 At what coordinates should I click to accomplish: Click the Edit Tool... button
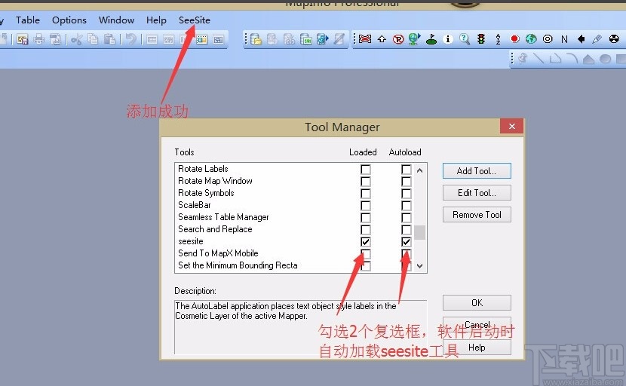point(477,193)
